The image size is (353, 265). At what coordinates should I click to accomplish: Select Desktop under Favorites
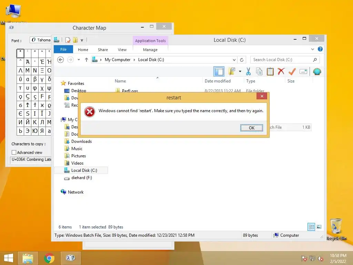pyautogui.click(x=79, y=91)
